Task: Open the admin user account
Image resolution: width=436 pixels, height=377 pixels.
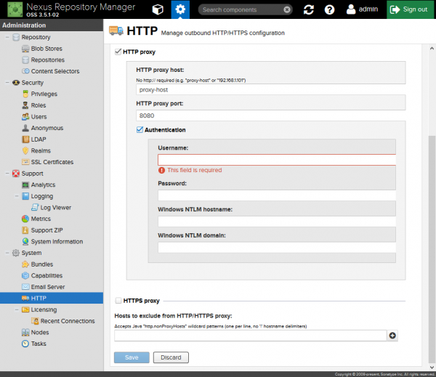Action: (x=362, y=9)
